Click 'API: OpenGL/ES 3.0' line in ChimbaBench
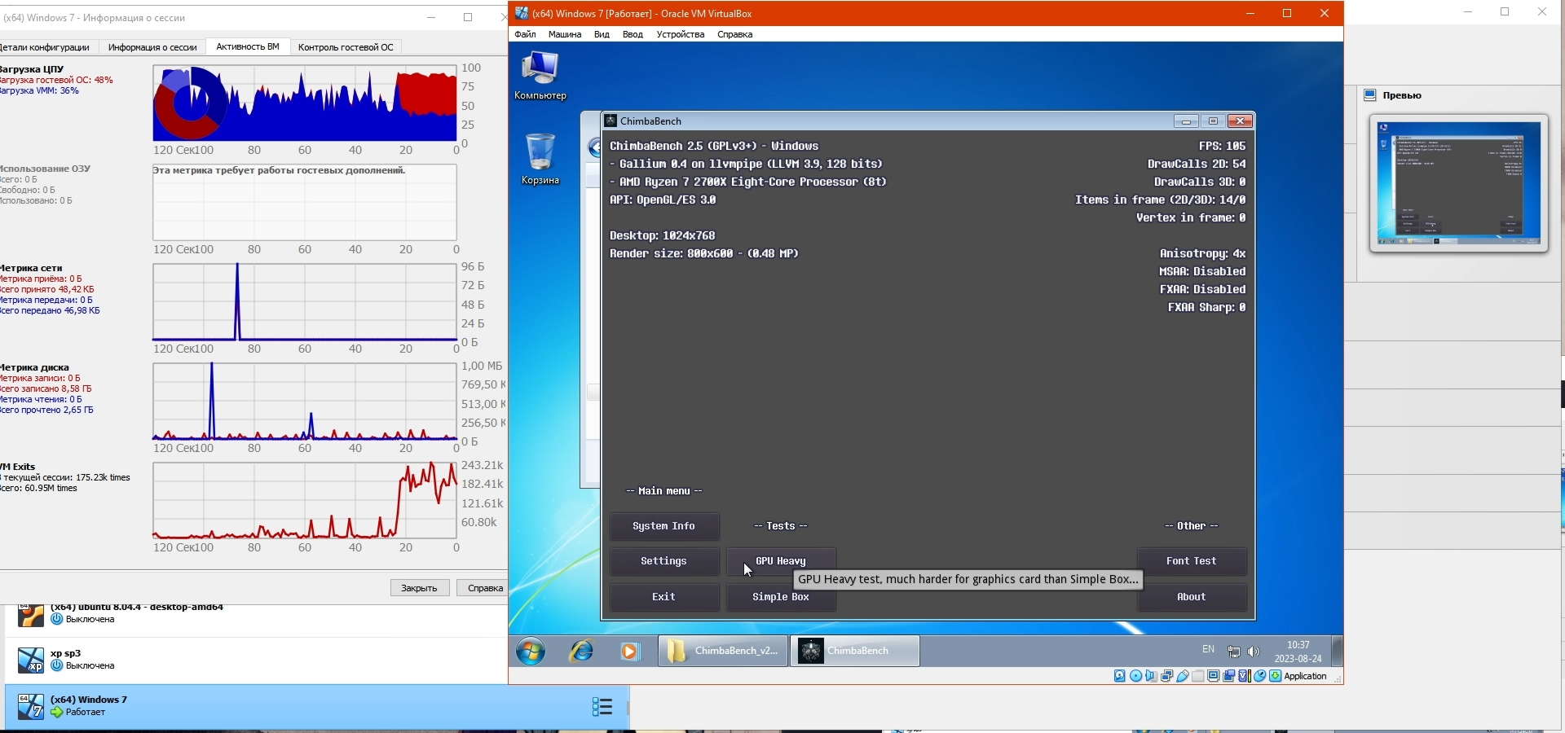Image resolution: width=1565 pixels, height=733 pixels. pyautogui.click(x=663, y=200)
